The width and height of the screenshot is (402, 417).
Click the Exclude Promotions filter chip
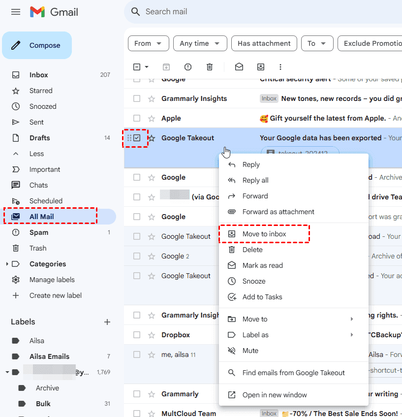tap(370, 43)
